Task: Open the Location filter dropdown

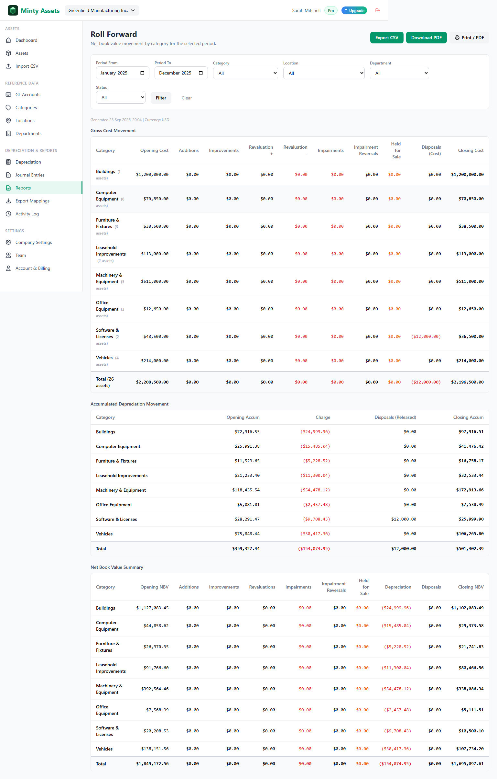Action: [324, 73]
